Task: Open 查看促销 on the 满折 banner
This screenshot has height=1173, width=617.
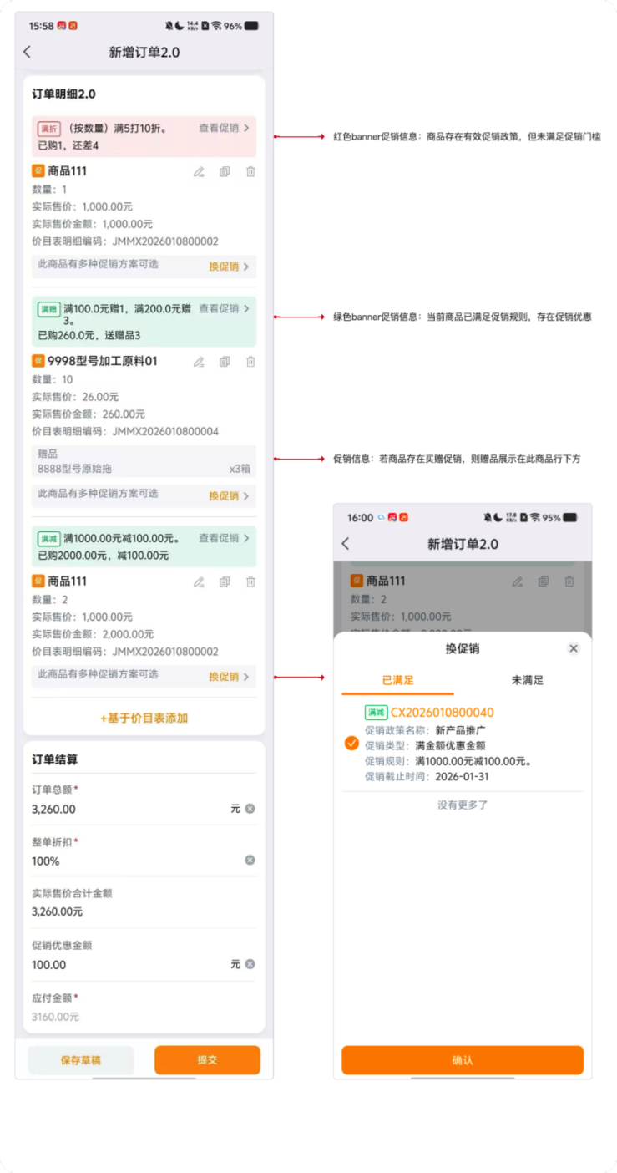Action: (x=224, y=128)
